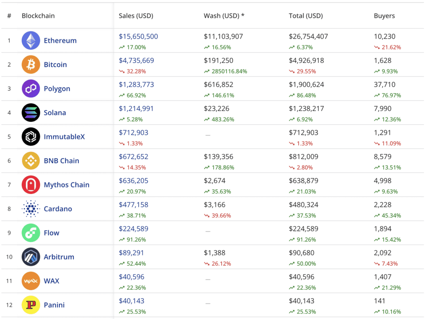Select Polygon buyers count 37,710
Screen dimensions: 429x319
pyautogui.click(x=385, y=85)
